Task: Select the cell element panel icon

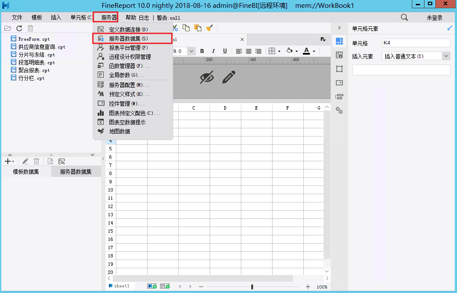Action: 339,41
